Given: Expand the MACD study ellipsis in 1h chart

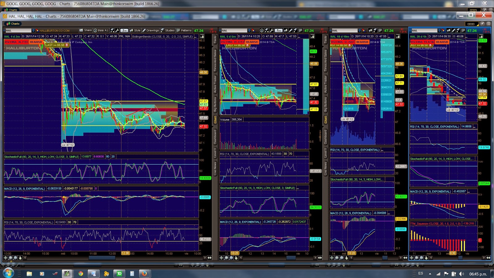Looking at the screenshot, I should (x=468, y=192).
